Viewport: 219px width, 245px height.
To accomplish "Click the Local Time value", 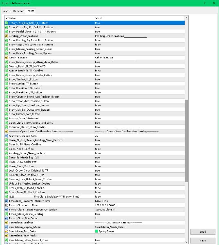I will point(101,201).
